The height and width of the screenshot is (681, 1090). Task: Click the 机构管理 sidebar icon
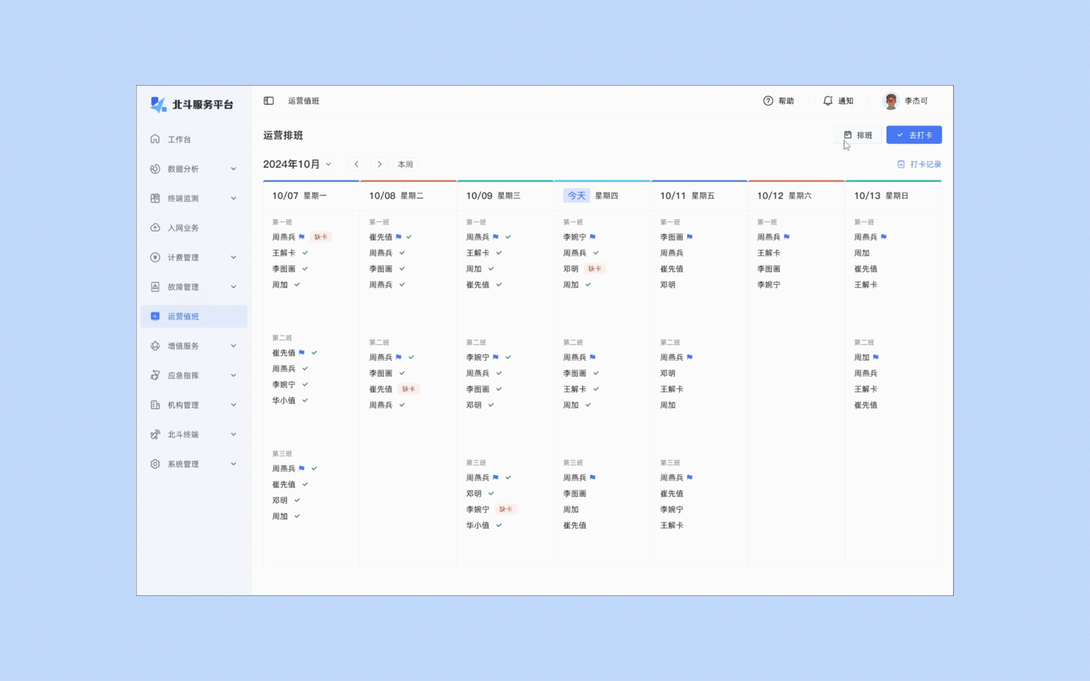155,405
